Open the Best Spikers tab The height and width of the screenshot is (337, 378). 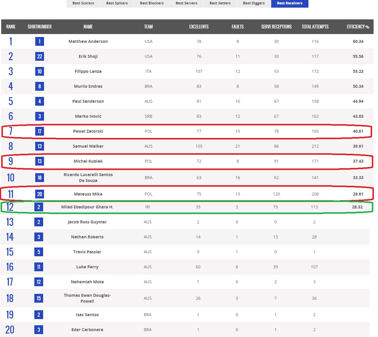coord(117,3)
